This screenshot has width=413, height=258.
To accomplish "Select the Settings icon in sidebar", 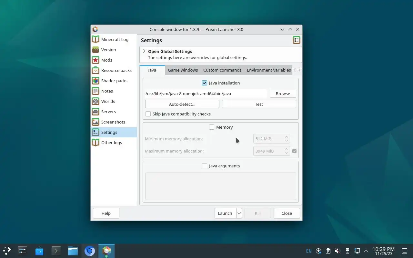I will tap(96, 132).
